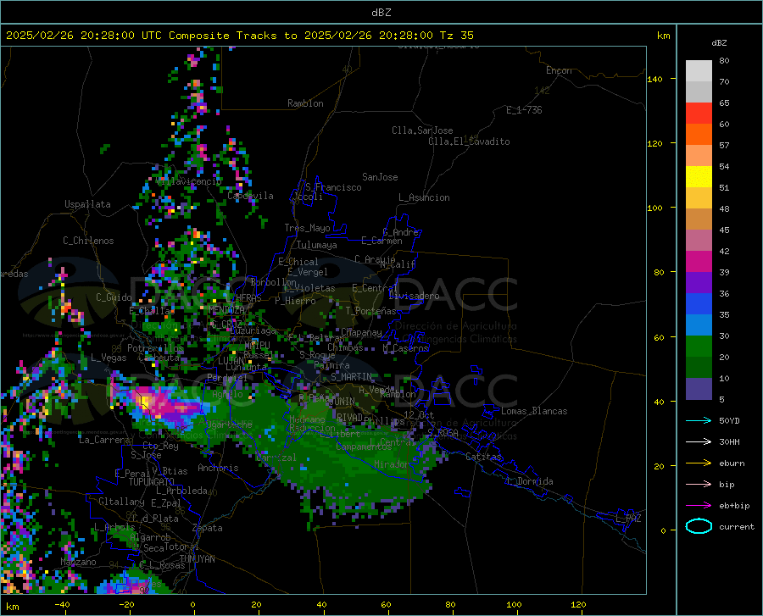The width and height of the screenshot is (763, 616).
Task: Click the 50YD cyan arrow legend icon
Action: tap(699, 420)
